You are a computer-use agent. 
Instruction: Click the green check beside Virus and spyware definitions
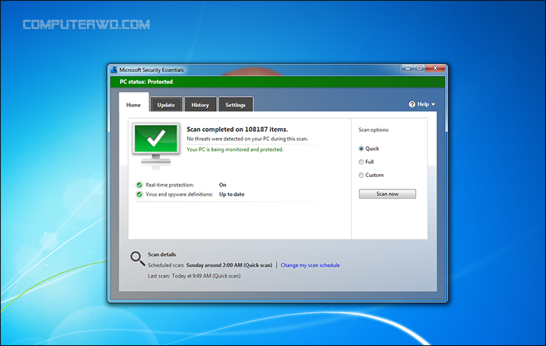point(139,194)
